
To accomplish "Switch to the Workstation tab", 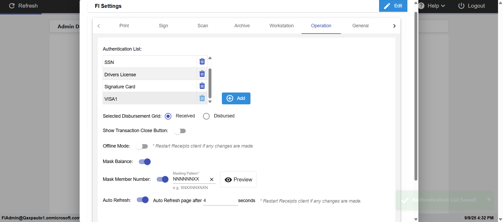I will (282, 26).
